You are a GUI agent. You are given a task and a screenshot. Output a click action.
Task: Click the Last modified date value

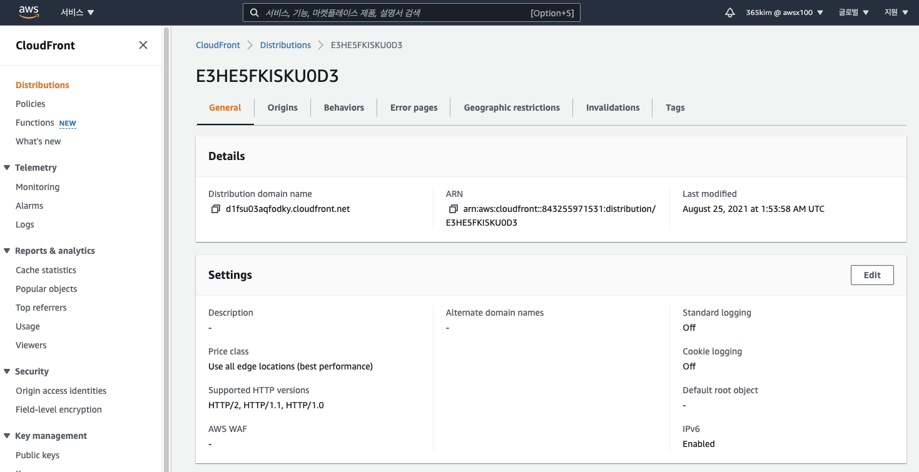coord(753,209)
